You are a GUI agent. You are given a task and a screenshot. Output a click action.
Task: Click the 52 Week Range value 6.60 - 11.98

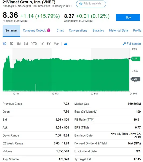coord(61,143)
